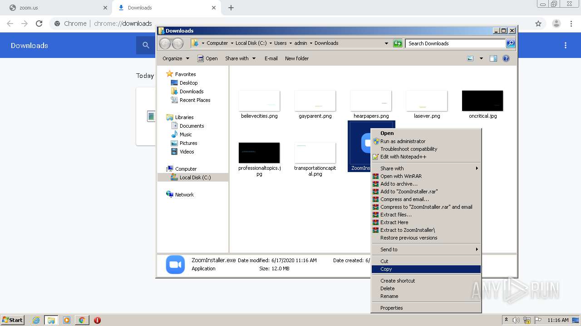Screen dimensions: 581x326
Task: Click the clock in the system tray
Action: pos(558,320)
